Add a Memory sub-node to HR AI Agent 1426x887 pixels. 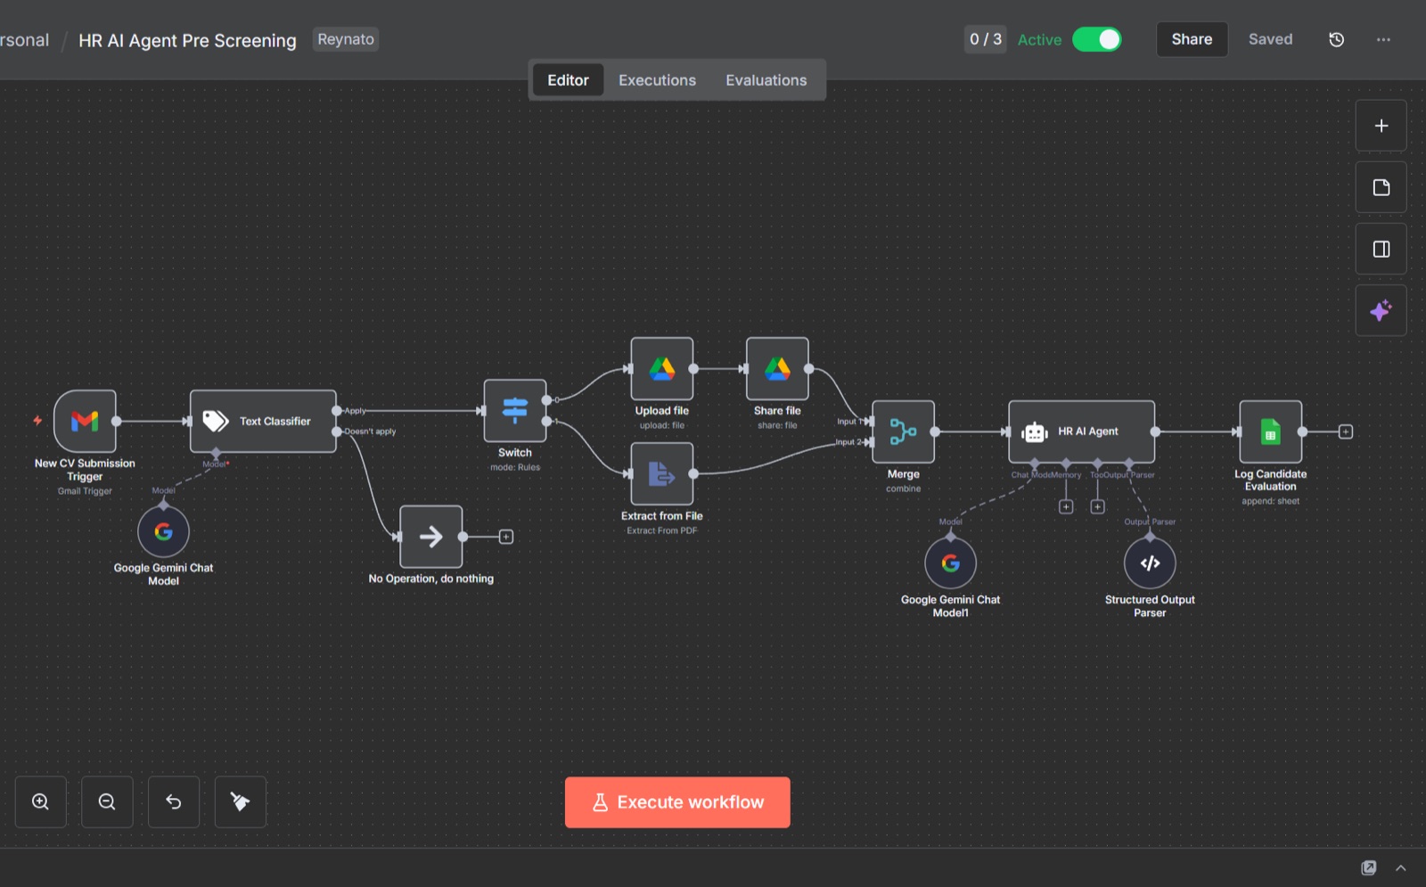coord(1066,506)
